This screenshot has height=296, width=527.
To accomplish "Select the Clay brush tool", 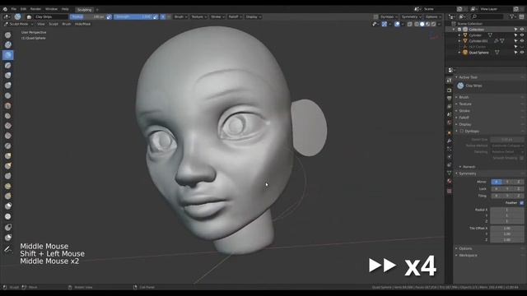I will (x=8, y=44).
